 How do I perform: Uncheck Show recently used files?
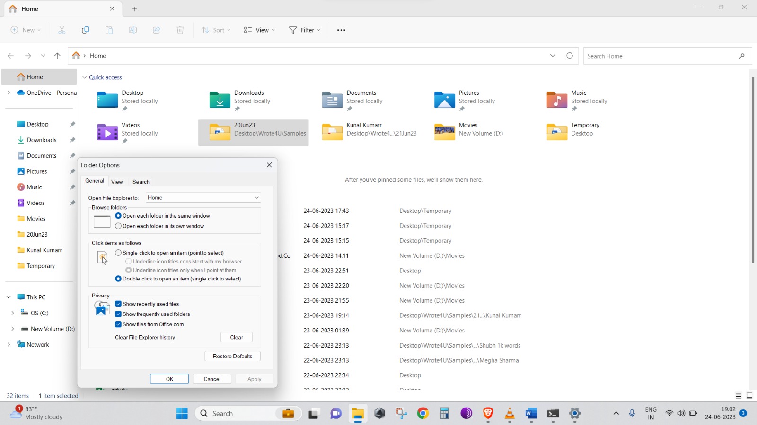[118, 304]
